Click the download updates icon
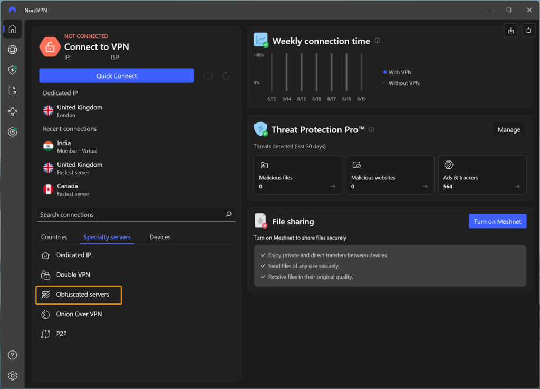 pos(510,31)
